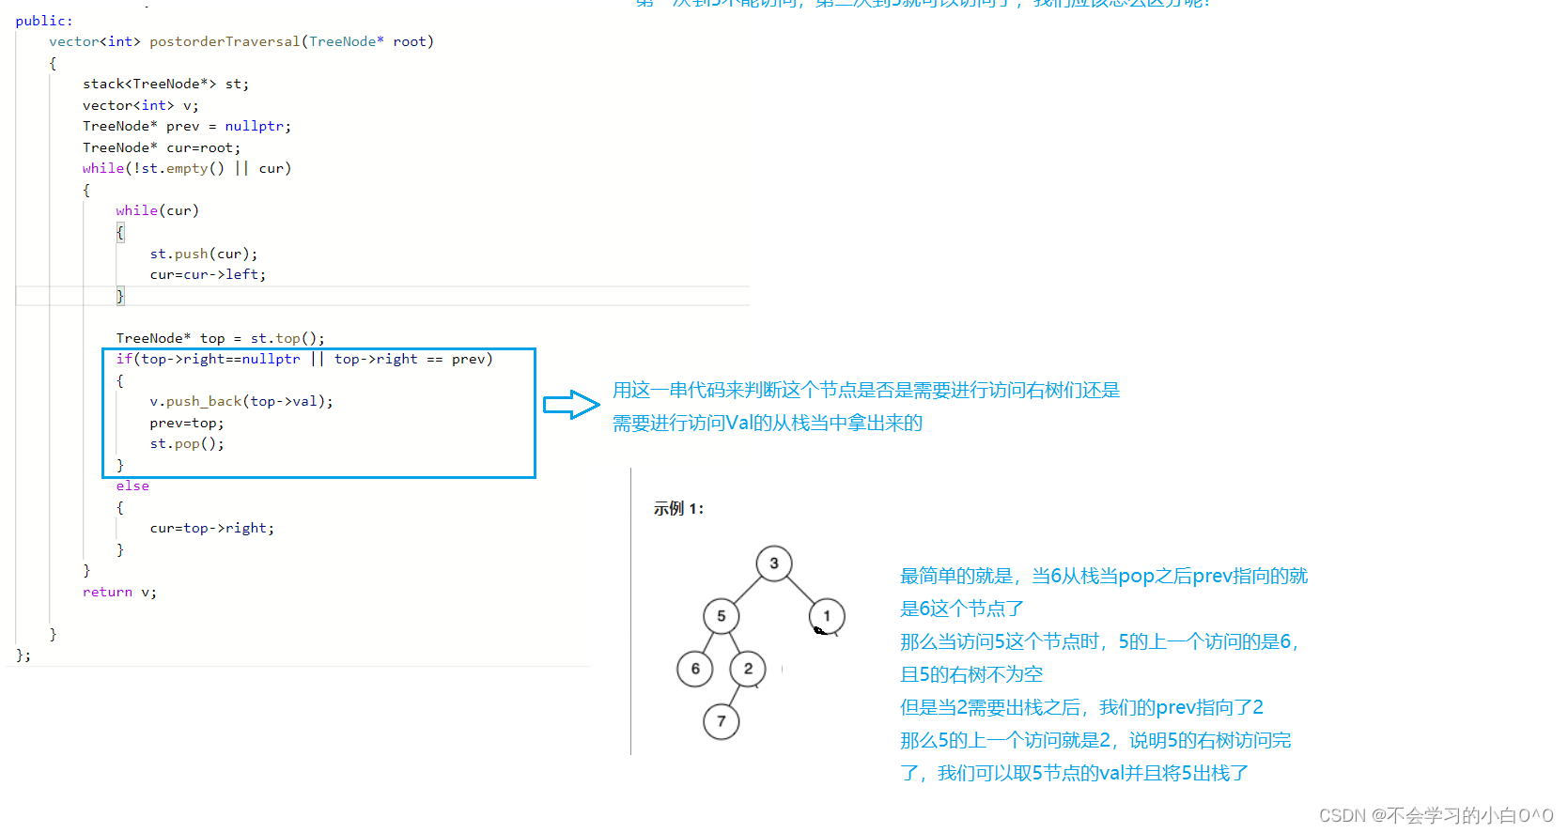The height and width of the screenshot is (833, 1568).
Task: Click the final line starting "了，我们可以取5节点的val"
Action: coord(1075,773)
